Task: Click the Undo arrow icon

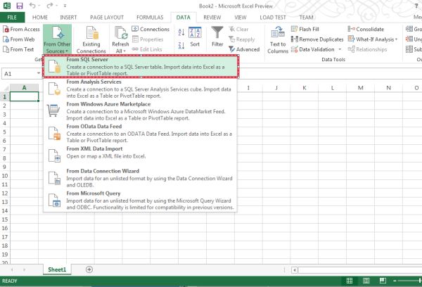Action: click(x=32, y=6)
